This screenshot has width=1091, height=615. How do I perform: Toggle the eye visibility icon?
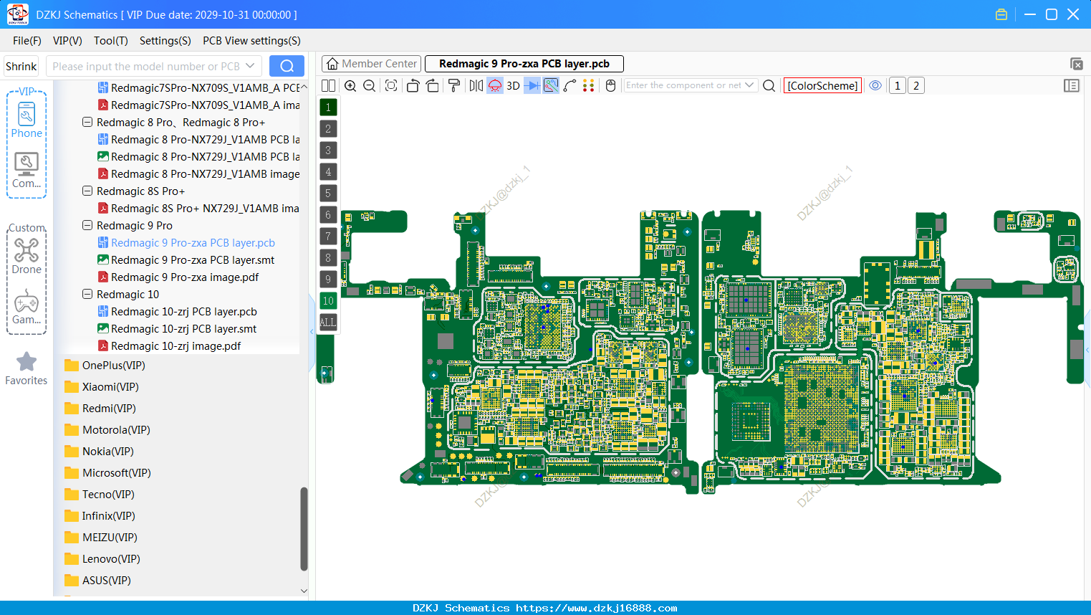(875, 85)
